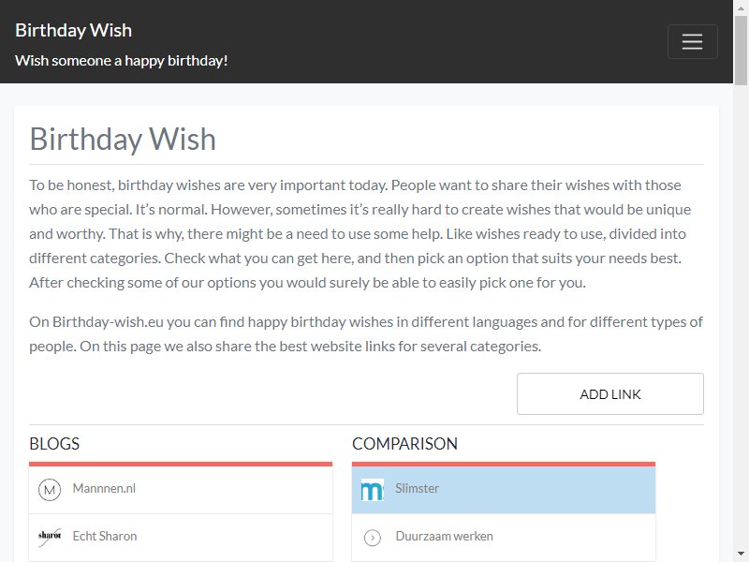Open the hamburger navigation menu
749x562 pixels.
(x=692, y=41)
